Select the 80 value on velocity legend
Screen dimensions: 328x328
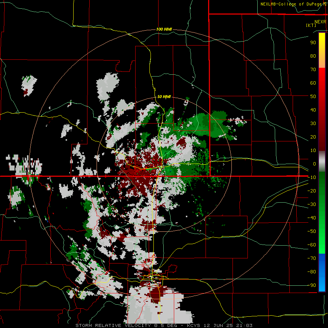tap(313, 56)
